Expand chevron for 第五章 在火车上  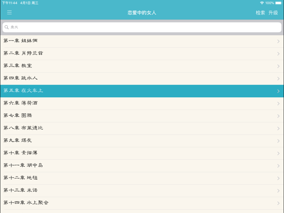[x=278, y=91]
